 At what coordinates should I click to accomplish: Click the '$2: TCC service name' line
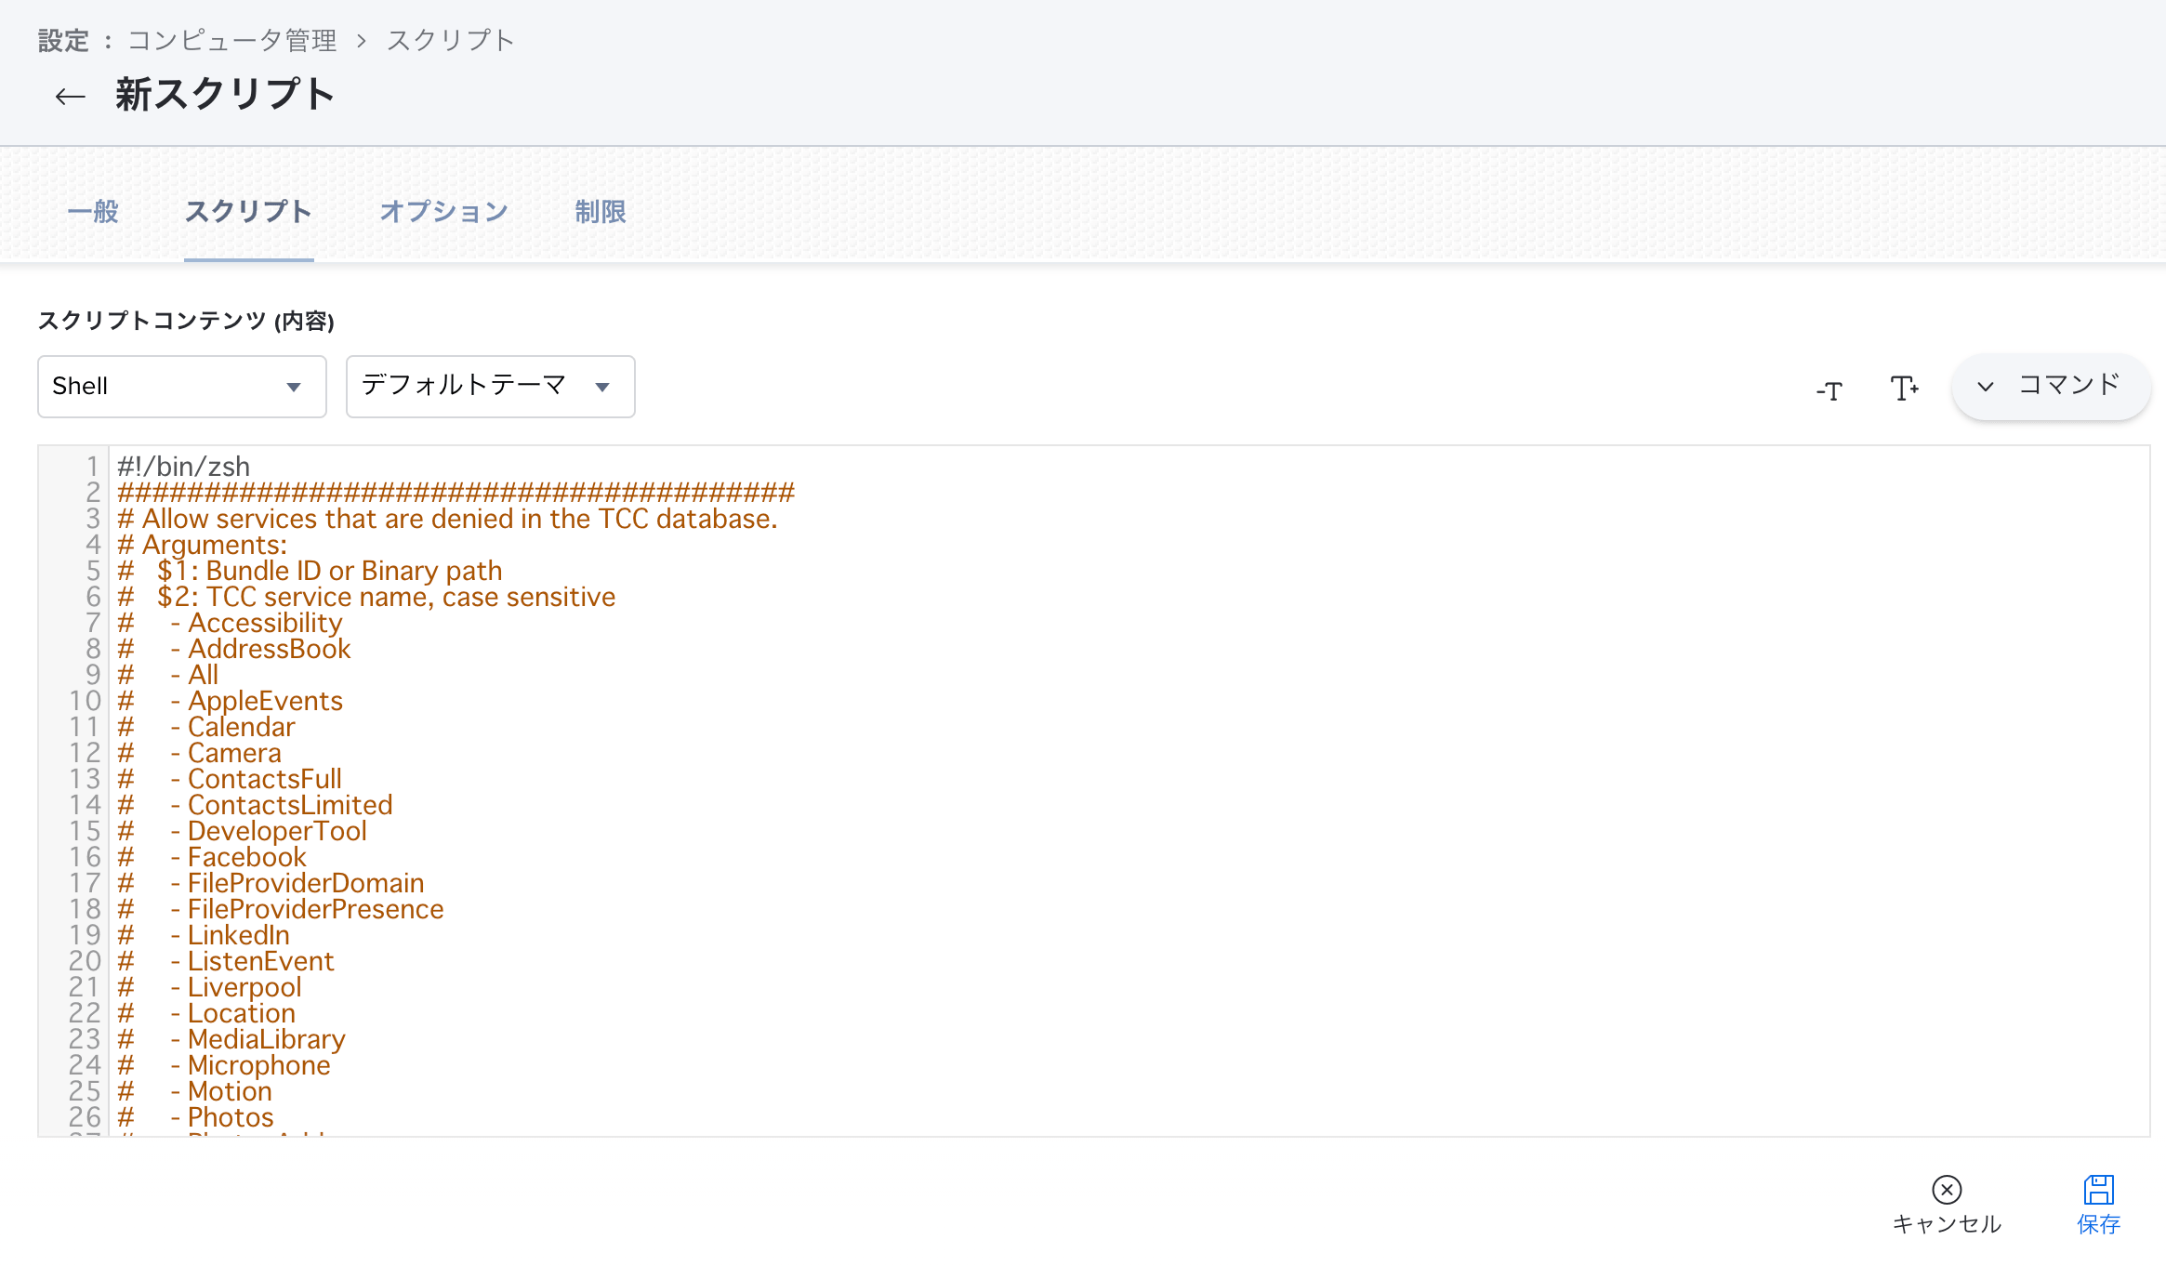[x=367, y=597]
